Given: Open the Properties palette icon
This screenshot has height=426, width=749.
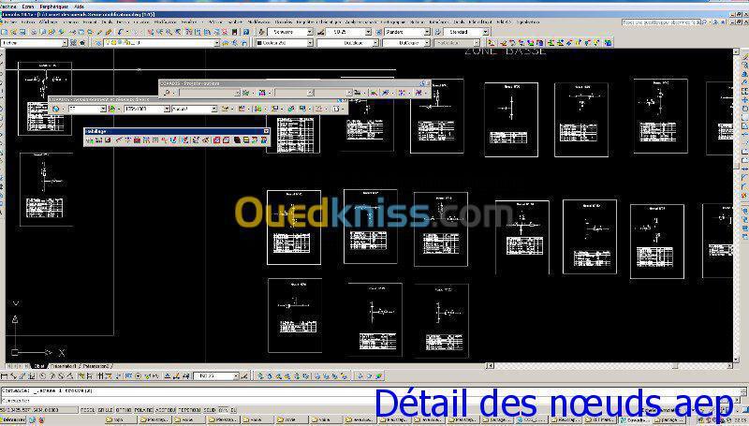Looking at the screenshot, I should coord(190,32).
